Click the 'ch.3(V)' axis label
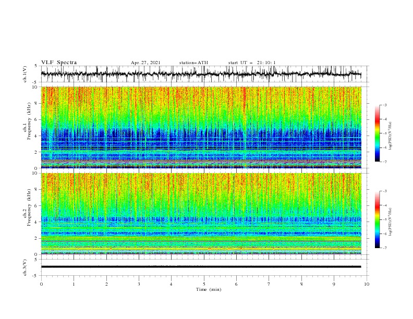The width and height of the screenshot is (413, 319). click(x=25, y=267)
